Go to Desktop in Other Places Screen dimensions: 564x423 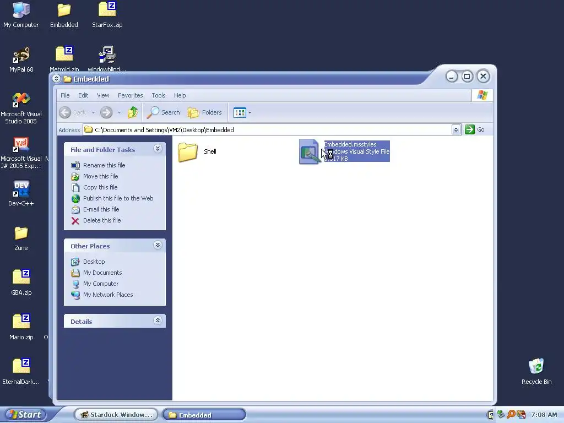pos(94,262)
